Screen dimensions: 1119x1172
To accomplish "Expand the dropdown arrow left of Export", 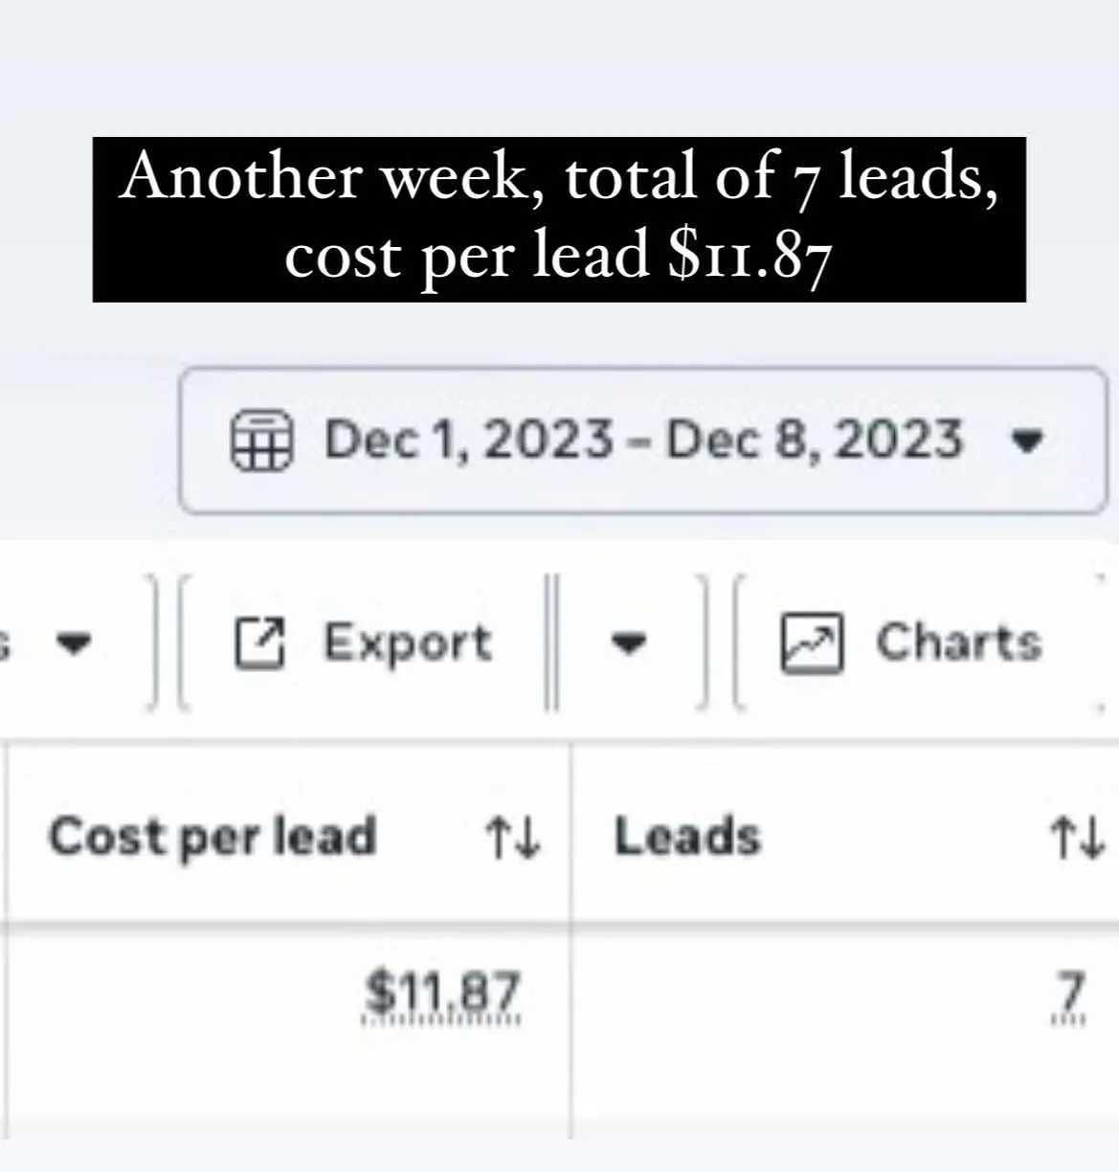I will (74, 642).
